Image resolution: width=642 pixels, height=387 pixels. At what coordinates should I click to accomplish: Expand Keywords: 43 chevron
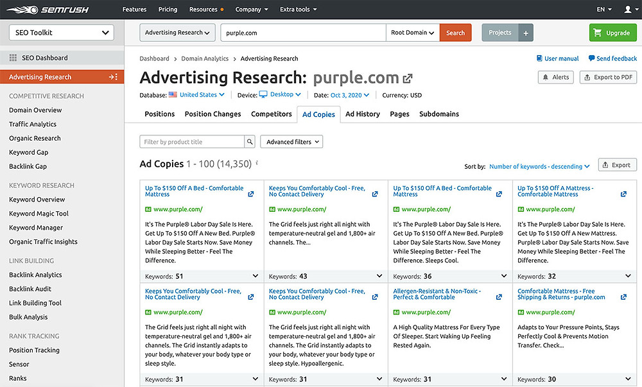click(379, 276)
